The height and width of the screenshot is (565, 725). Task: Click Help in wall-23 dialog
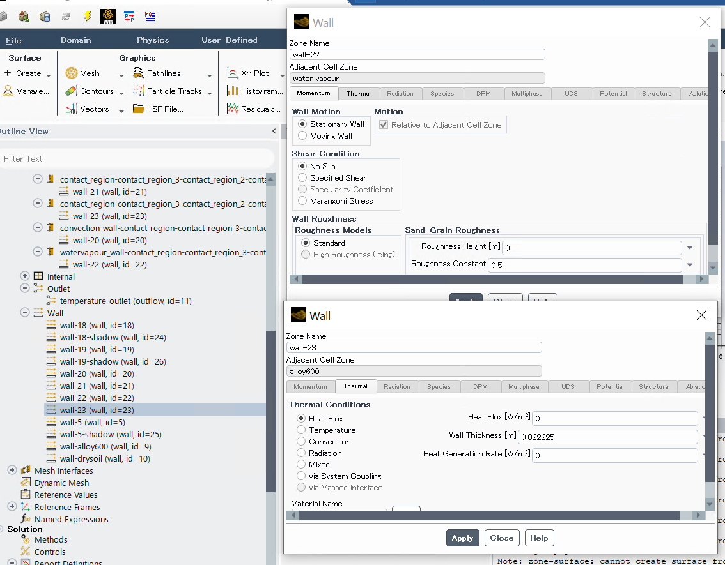[x=539, y=538]
